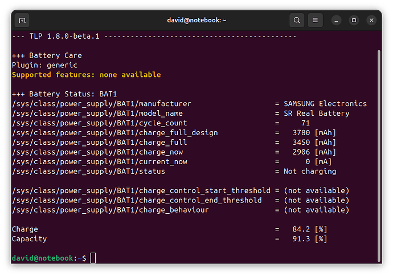This screenshot has width=393, height=276.
Task: Click the terminal search icon
Action: [297, 20]
